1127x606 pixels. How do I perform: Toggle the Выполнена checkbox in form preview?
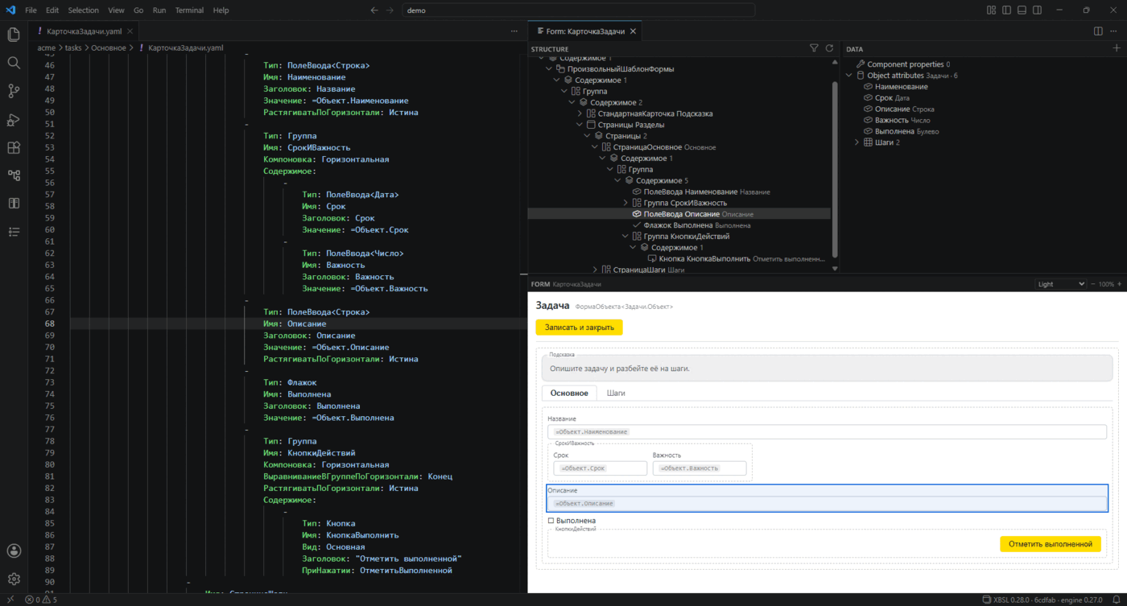551,521
